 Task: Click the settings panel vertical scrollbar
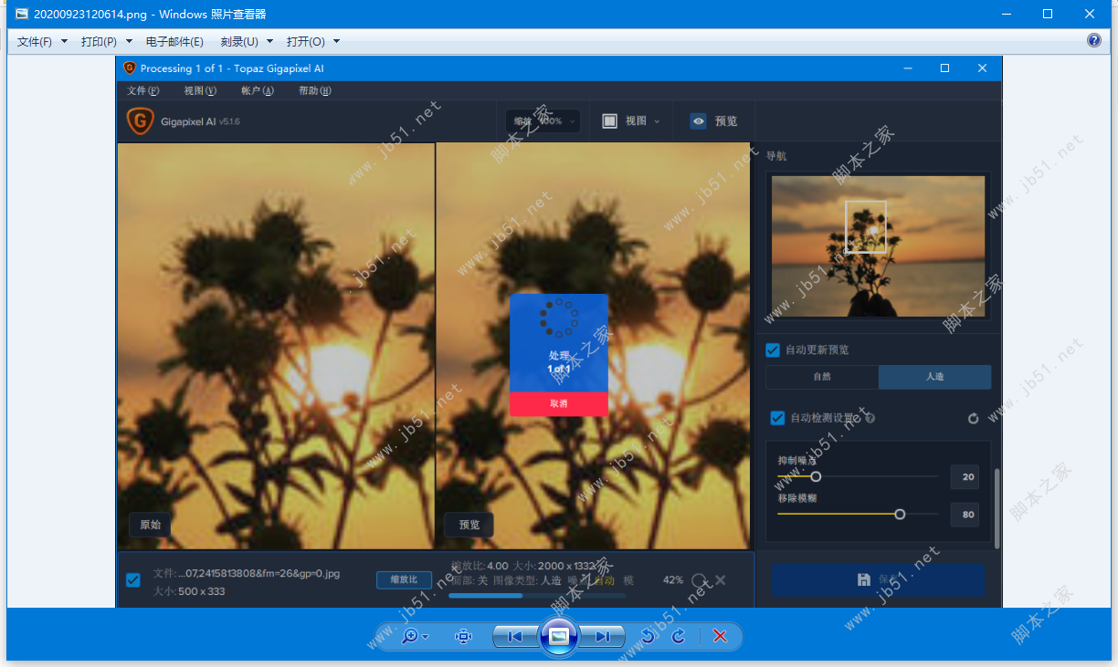pyautogui.click(x=997, y=509)
